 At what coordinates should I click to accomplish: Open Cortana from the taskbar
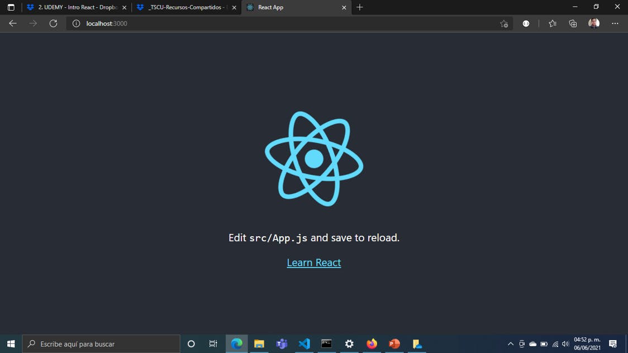pyautogui.click(x=191, y=344)
